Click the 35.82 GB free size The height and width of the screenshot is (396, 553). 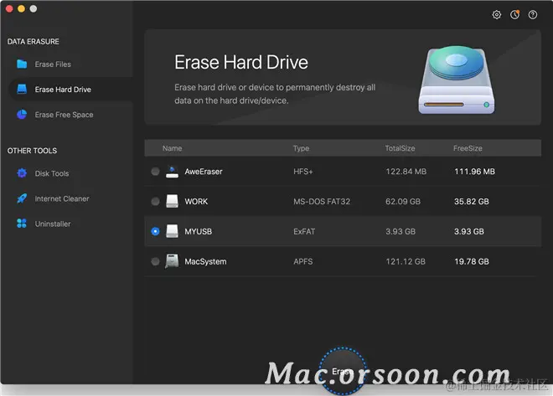pyautogui.click(x=472, y=201)
